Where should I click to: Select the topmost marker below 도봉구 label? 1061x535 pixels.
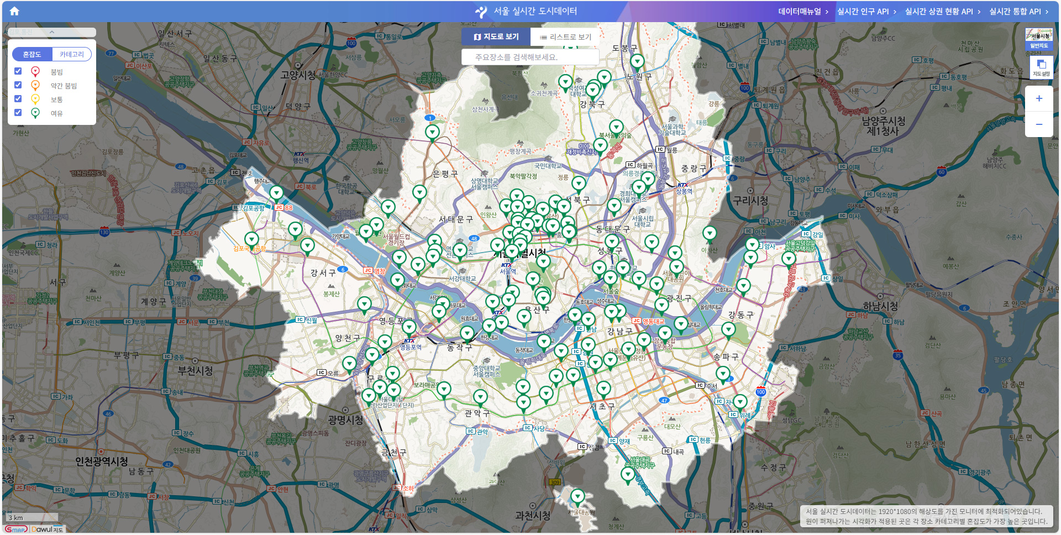[637, 62]
